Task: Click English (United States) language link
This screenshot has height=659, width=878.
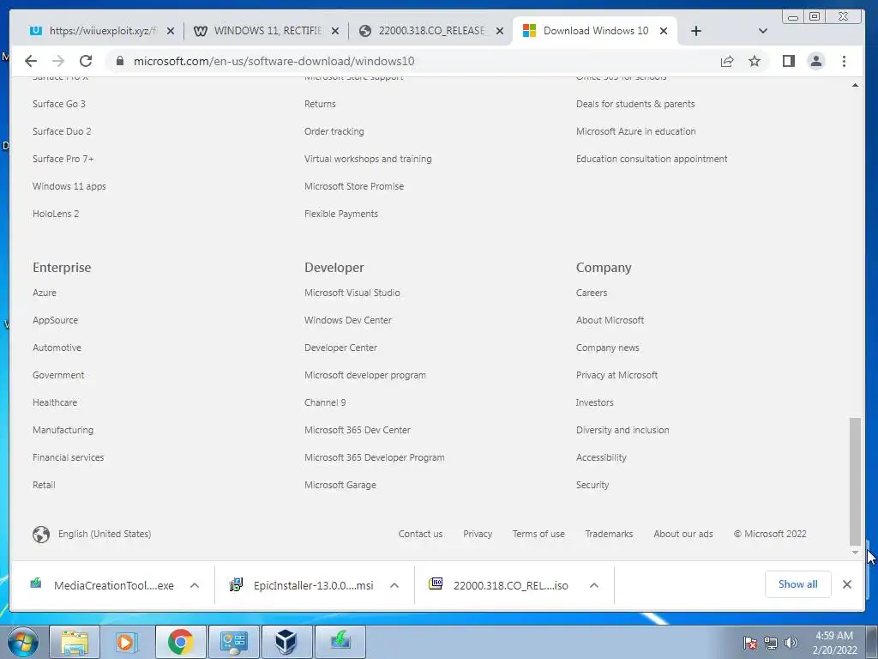Action: 104,534
